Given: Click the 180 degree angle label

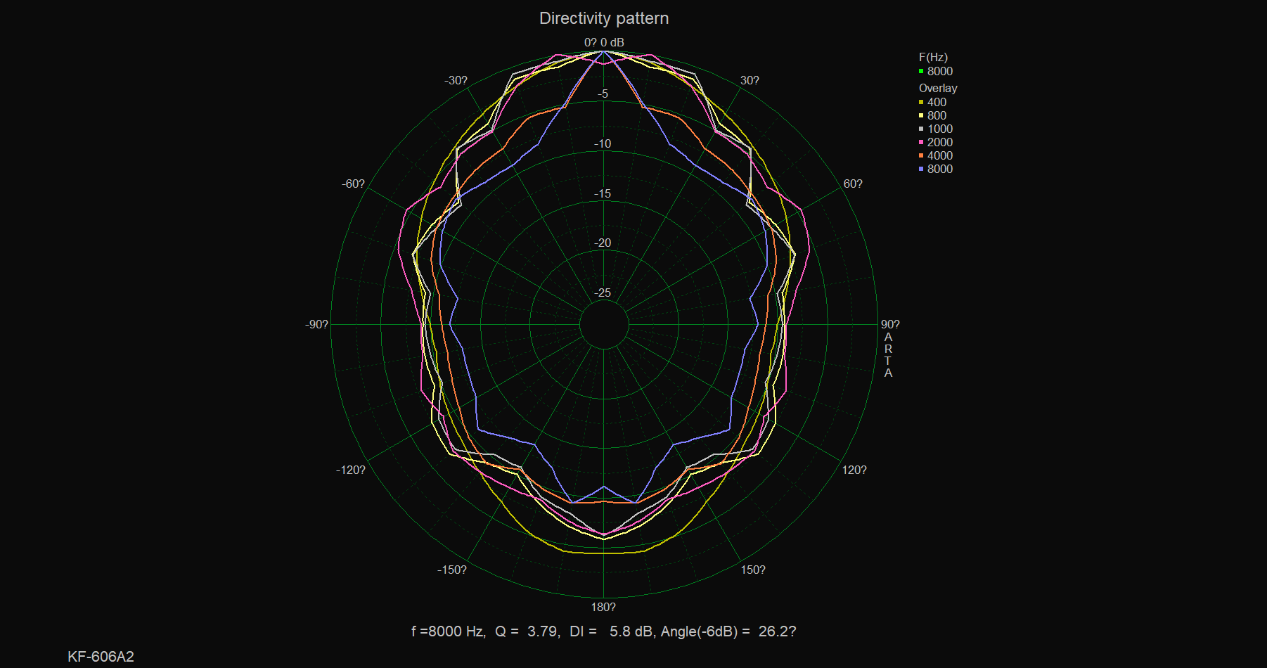Looking at the screenshot, I should (603, 607).
